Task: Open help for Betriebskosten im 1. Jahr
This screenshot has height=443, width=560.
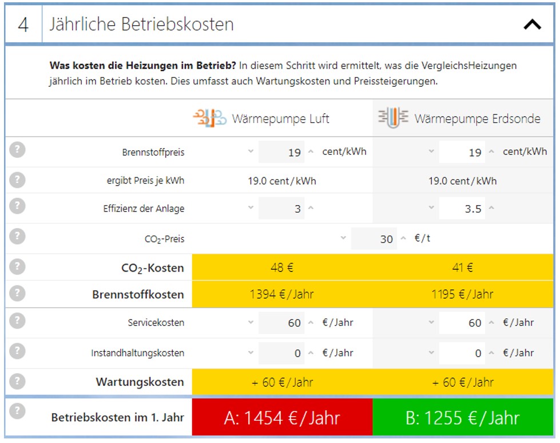Action: coord(18,411)
